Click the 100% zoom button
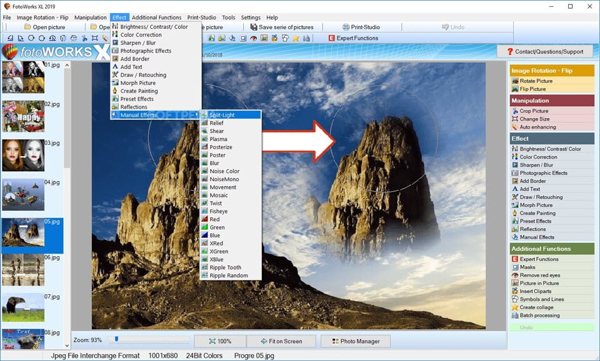 [x=220, y=341]
